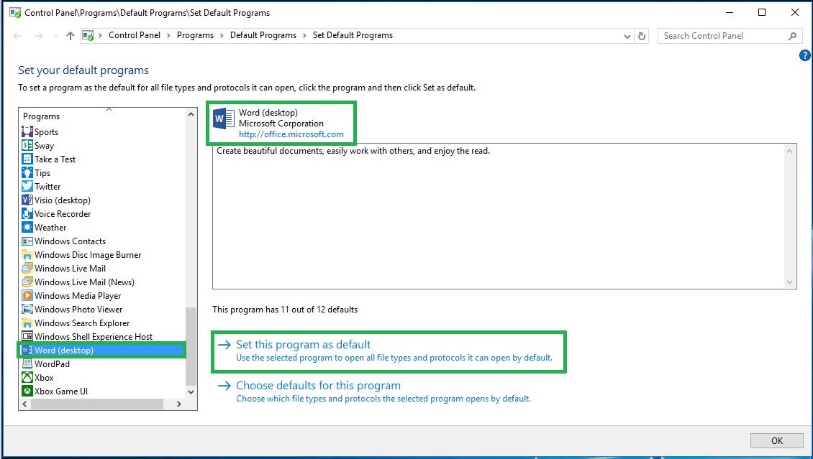Open Control Panel help question mark
This screenshot has height=459, width=813.
click(x=804, y=55)
